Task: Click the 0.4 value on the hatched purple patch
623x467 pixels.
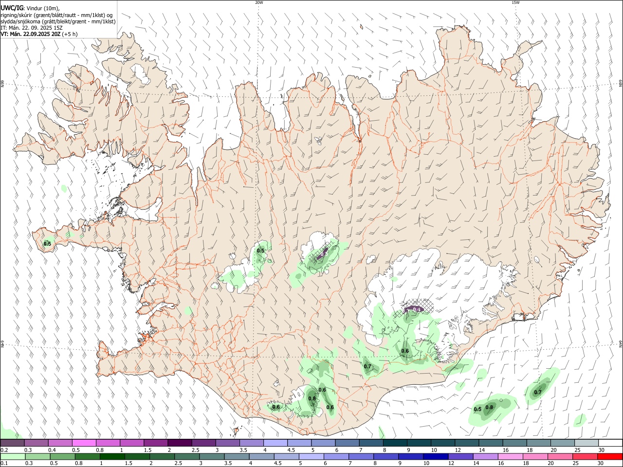Action: 417,309
